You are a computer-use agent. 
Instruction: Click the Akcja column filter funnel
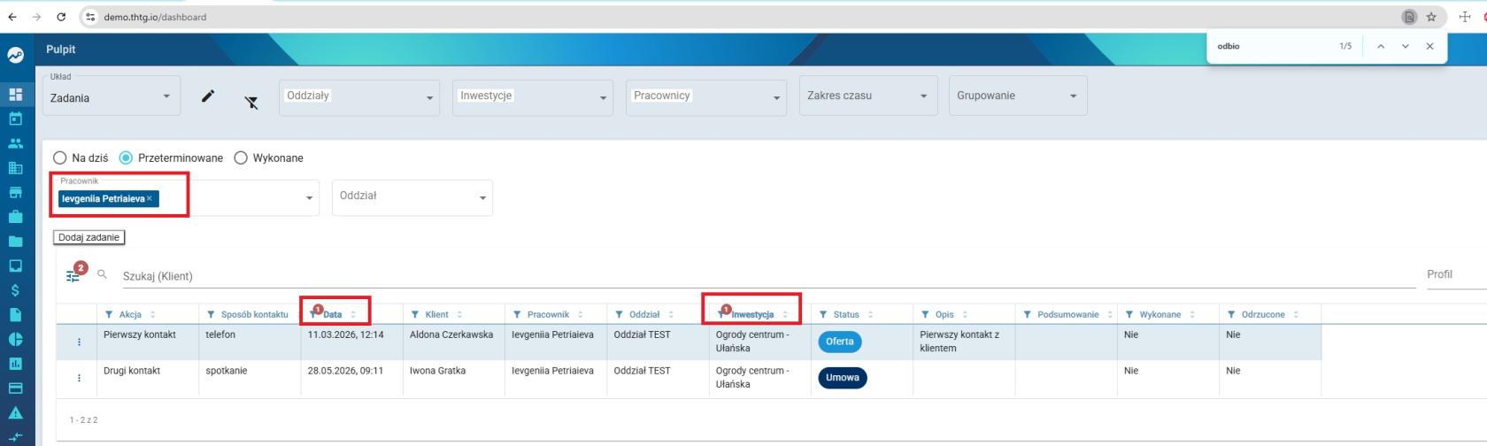[109, 314]
